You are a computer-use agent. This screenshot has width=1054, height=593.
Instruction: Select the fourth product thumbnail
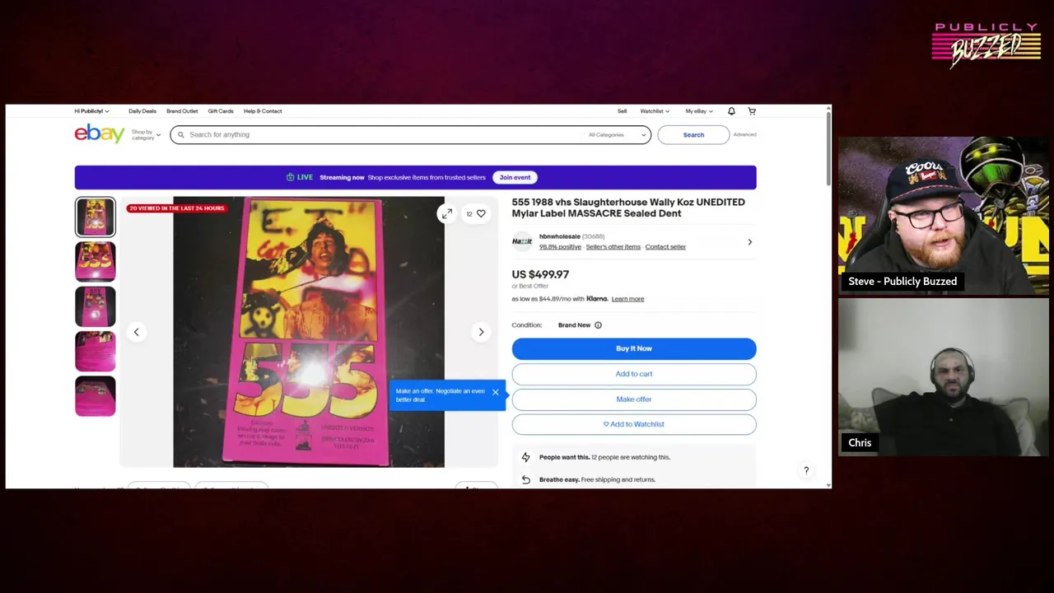96,351
